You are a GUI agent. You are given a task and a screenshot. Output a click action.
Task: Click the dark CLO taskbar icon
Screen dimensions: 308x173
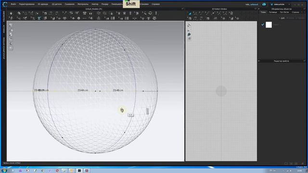79,171
